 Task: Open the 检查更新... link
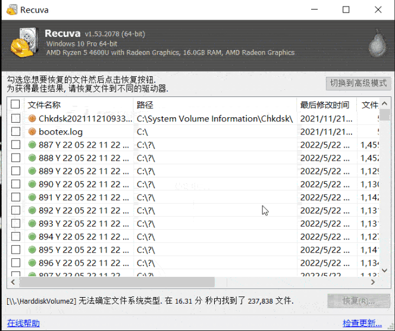point(362,323)
